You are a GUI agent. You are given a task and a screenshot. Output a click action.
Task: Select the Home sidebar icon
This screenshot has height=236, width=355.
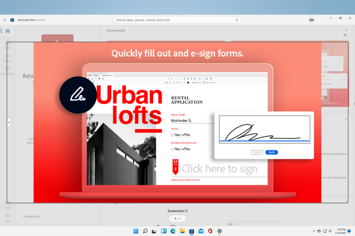click(x=8, y=31)
